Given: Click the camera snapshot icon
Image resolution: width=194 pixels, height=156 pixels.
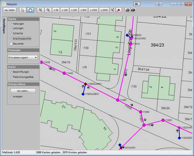Looking at the screenshot, I should point(133,10).
